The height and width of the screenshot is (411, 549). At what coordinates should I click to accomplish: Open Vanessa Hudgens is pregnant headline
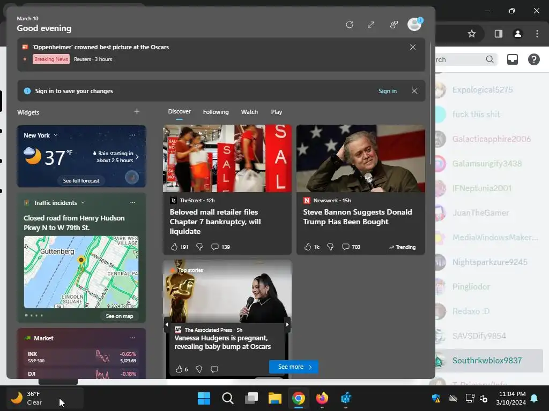click(222, 342)
